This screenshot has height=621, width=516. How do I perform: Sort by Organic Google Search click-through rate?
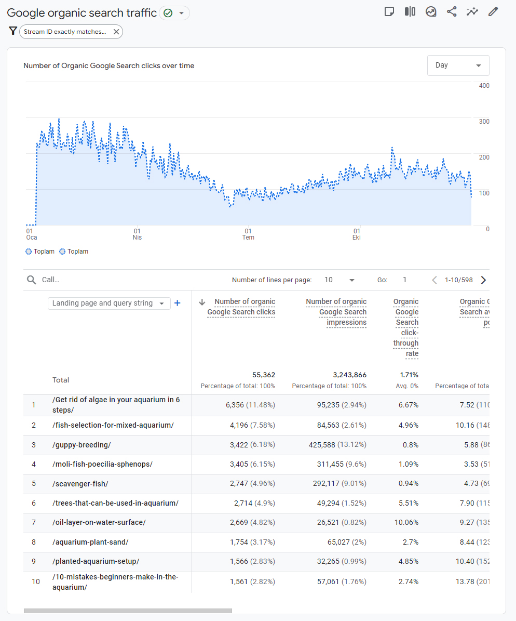tap(406, 327)
